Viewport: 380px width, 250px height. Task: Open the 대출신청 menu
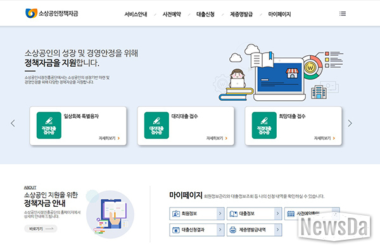click(x=205, y=15)
